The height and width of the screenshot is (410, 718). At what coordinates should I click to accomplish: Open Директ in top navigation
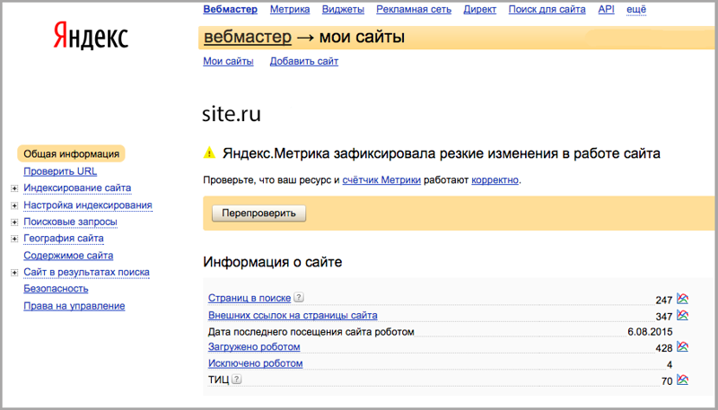point(480,9)
